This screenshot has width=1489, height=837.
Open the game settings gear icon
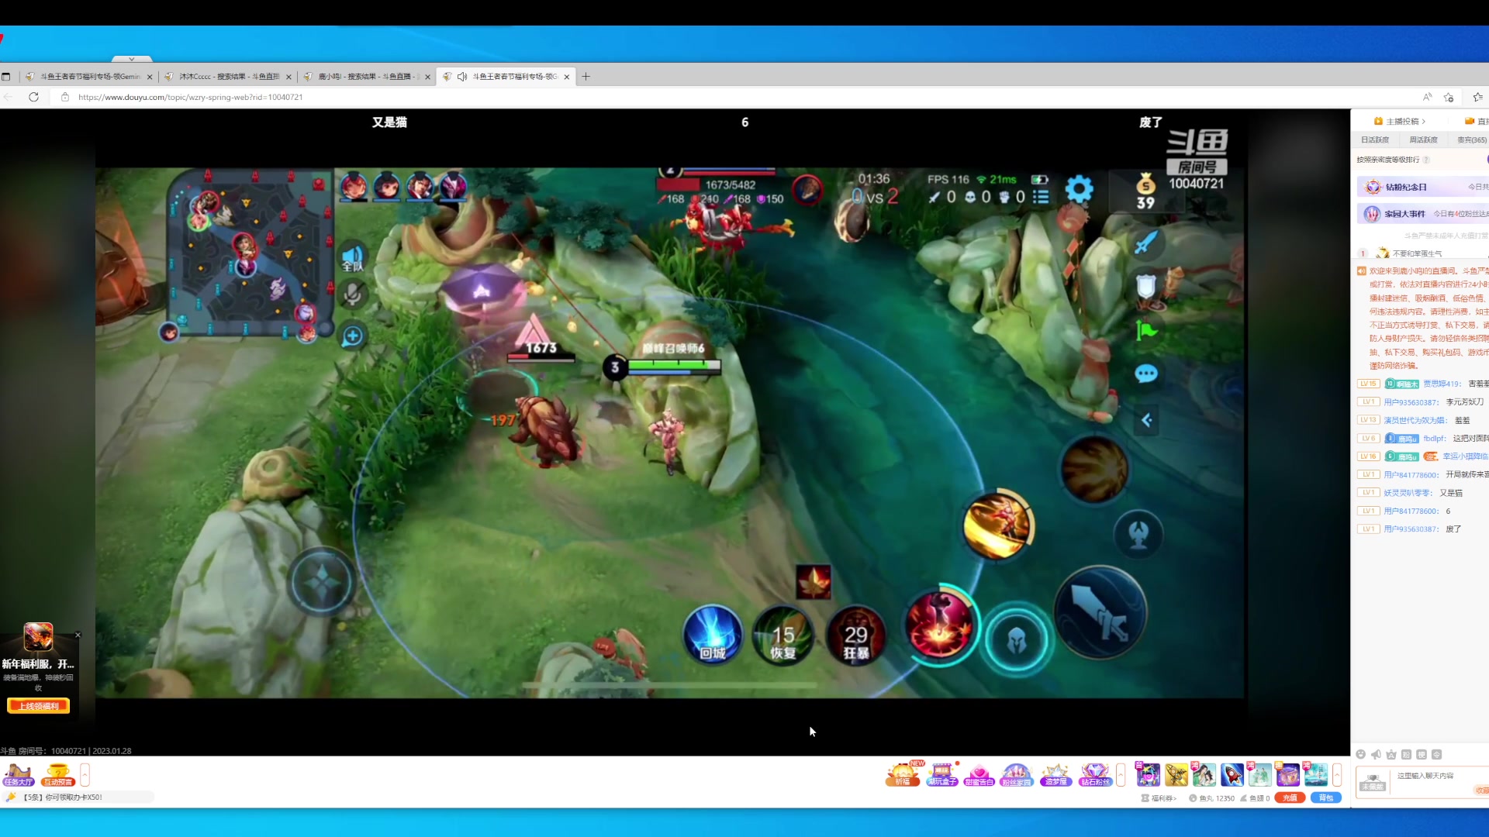1079,189
